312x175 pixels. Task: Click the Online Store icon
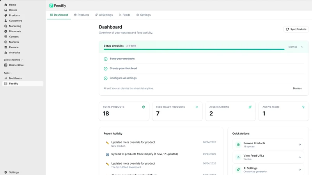click(x=5, y=65)
